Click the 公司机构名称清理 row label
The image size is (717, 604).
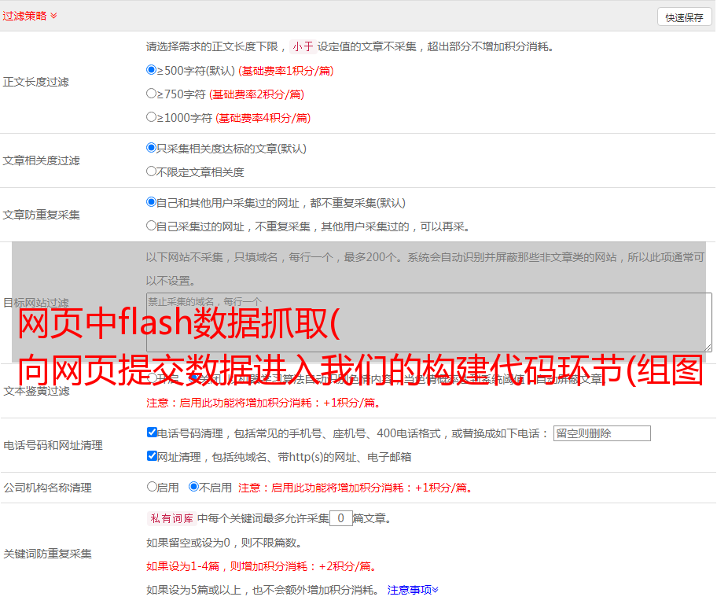47,488
